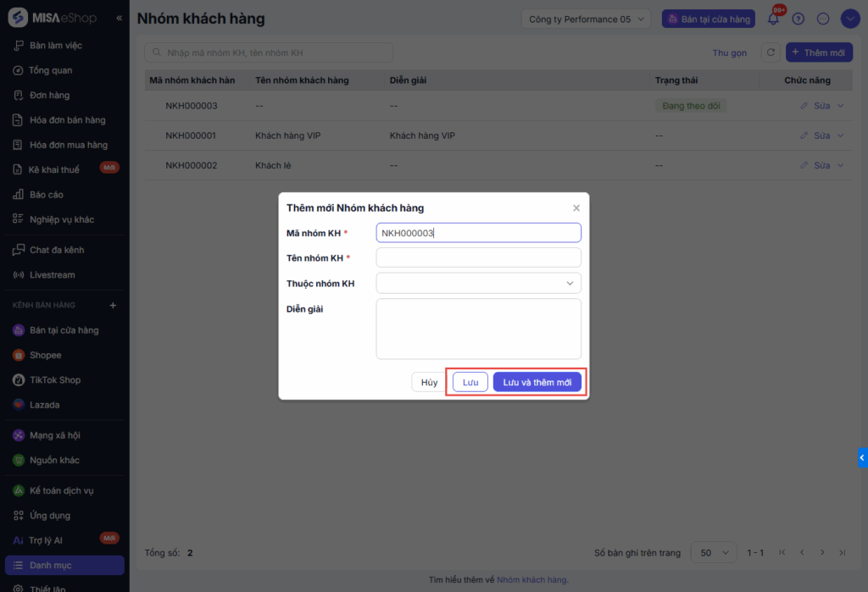Screen dimensions: 868x592
Task: Expand actions arrow for NKH000001 row
Action: (x=841, y=136)
